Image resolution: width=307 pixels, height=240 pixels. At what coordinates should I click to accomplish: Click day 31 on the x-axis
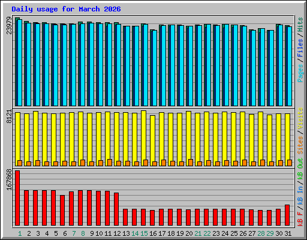[288, 233]
